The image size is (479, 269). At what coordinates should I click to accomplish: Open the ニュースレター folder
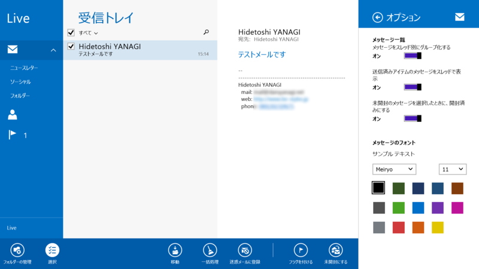coord(24,68)
